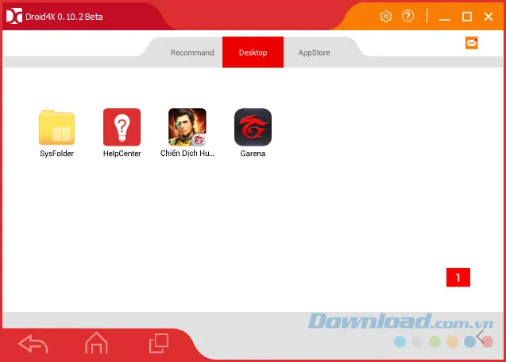506x362 pixels.
Task: Open the SysFolder folder icon
Action: [x=56, y=127]
